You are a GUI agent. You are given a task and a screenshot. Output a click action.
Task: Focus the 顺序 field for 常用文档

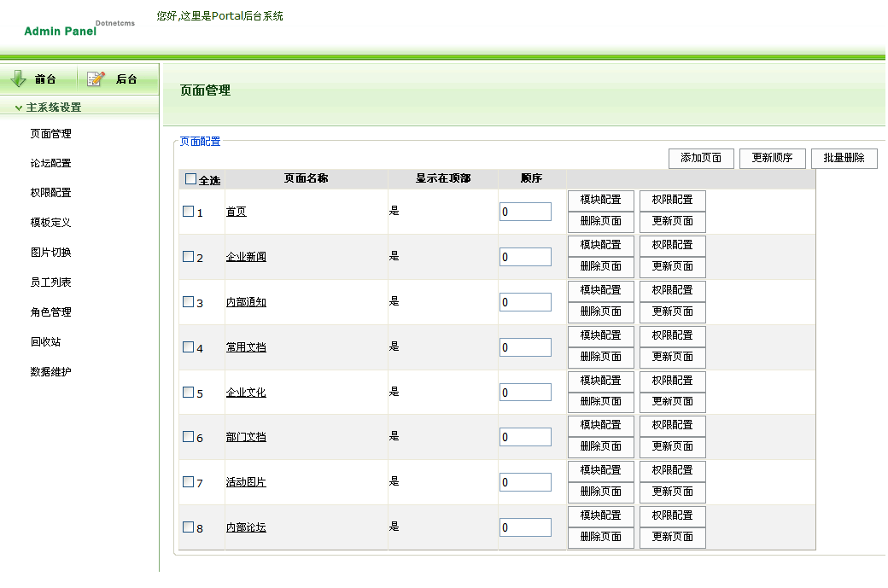[526, 347]
